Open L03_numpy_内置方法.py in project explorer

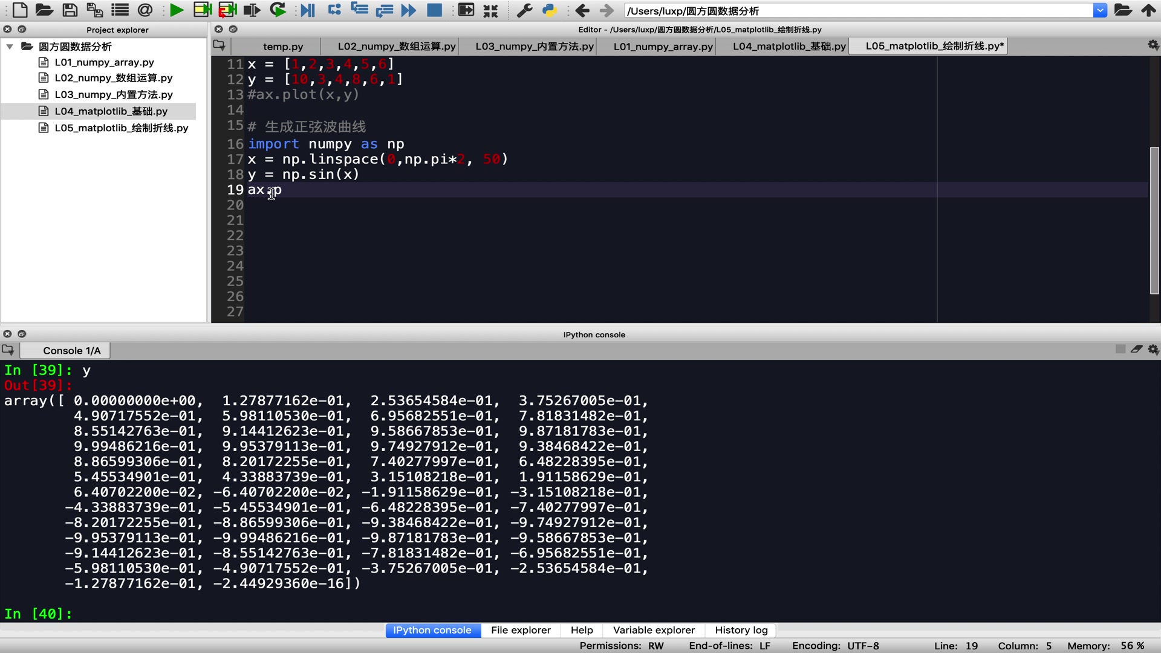(114, 94)
